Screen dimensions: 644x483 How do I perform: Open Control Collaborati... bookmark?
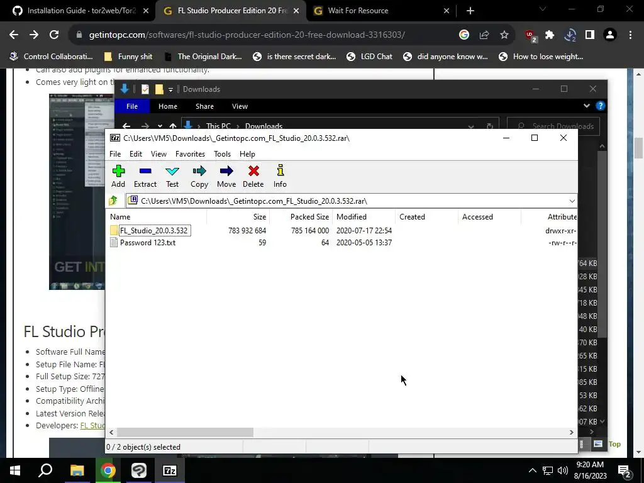coord(52,57)
